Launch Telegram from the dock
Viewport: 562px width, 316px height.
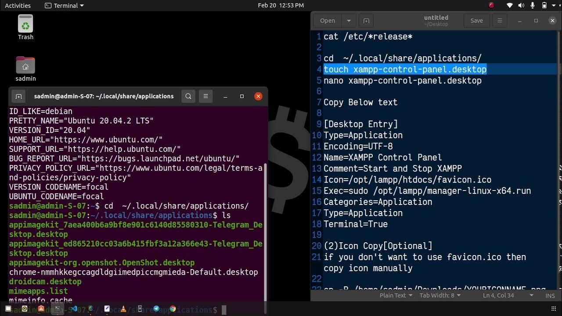point(156,309)
